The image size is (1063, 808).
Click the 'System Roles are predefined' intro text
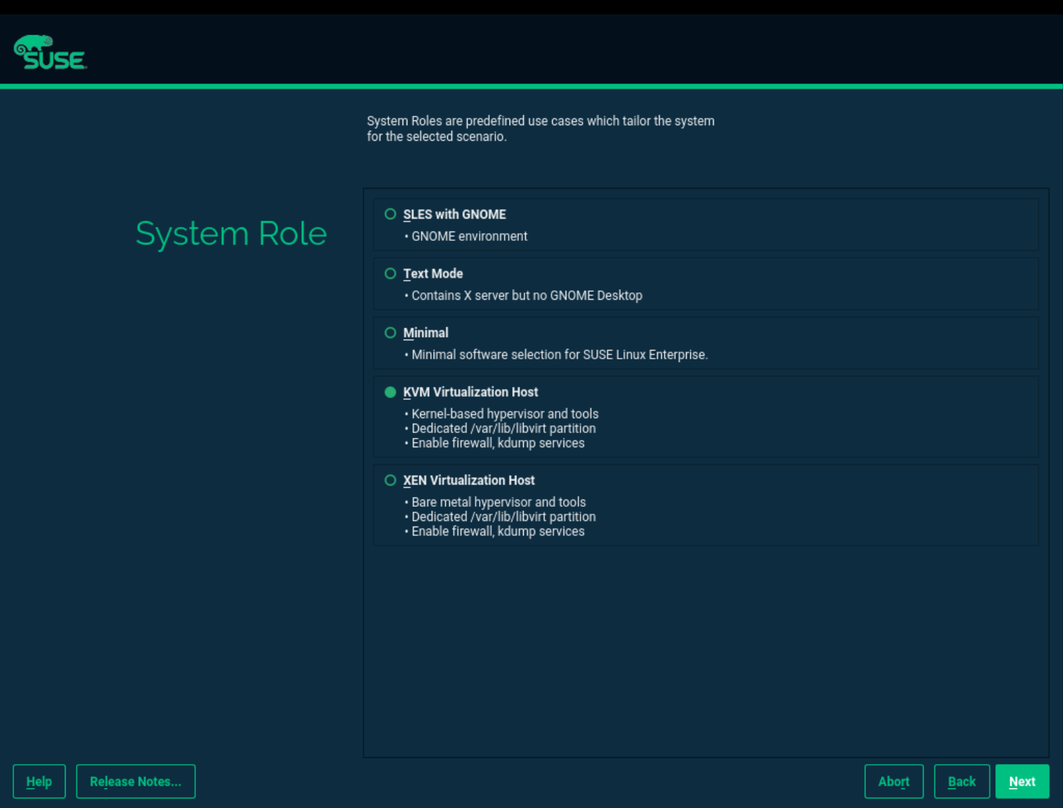tap(540, 129)
